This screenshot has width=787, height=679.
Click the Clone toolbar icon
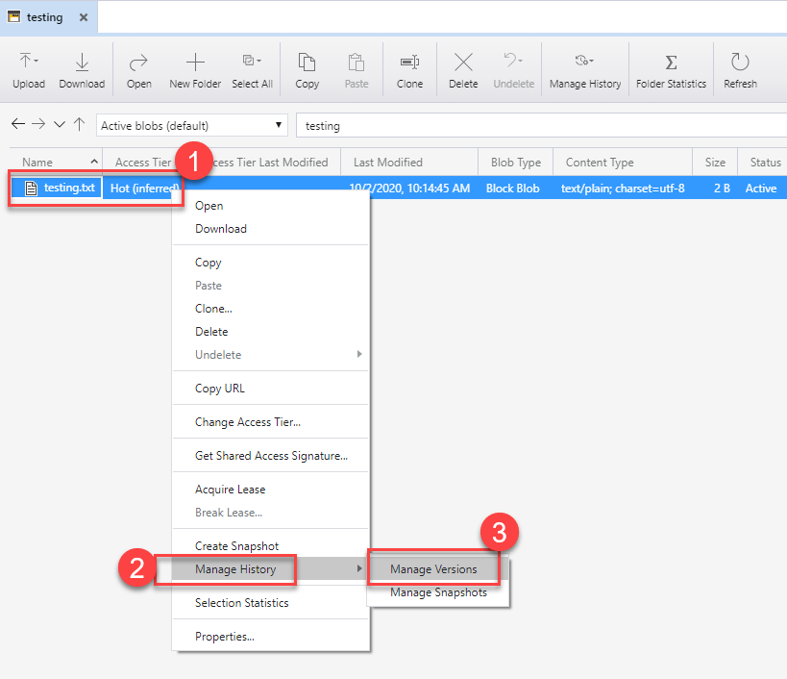tap(409, 70)
